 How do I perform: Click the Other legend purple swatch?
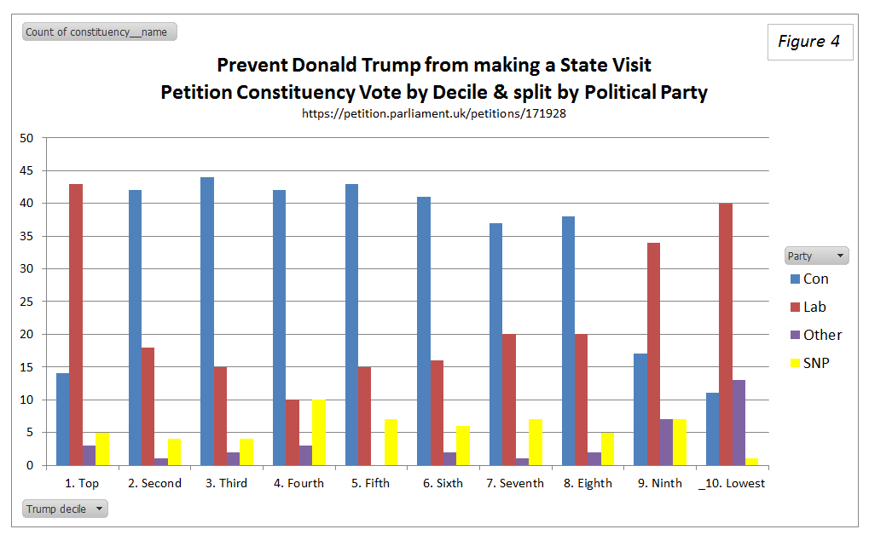[795, 335]
